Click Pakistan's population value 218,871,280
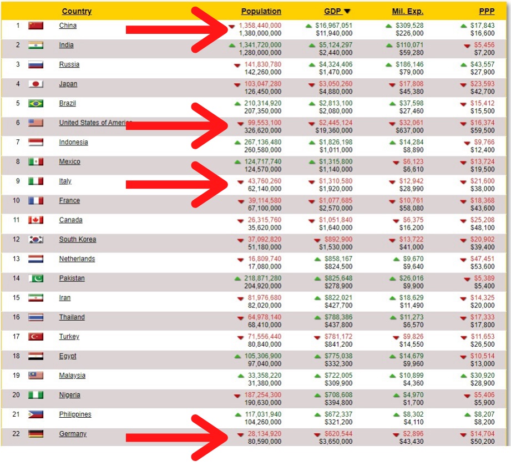The height and width of the screenshot is (466, 511). pyautogui.click(x=262, y=278)
